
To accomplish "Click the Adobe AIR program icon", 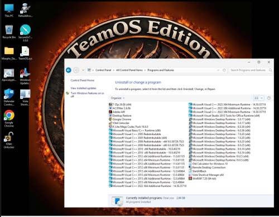I will pos(110,112).
